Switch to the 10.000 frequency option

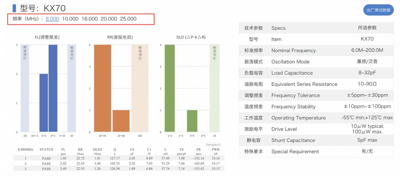tap(70, 19)
